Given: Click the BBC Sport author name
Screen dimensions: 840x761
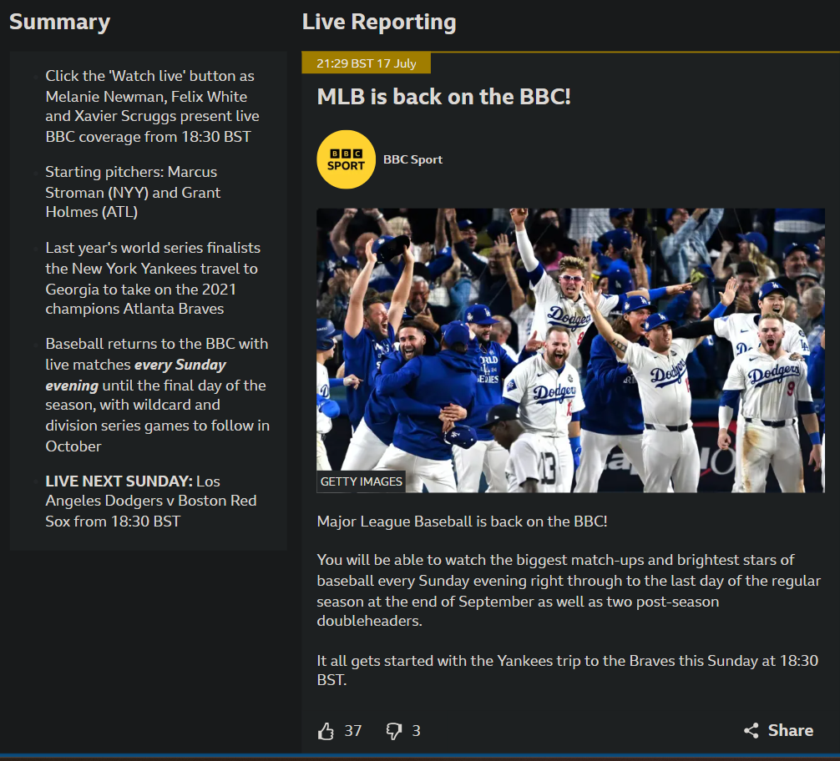Looking at the screenshot, I should [412, 159].
